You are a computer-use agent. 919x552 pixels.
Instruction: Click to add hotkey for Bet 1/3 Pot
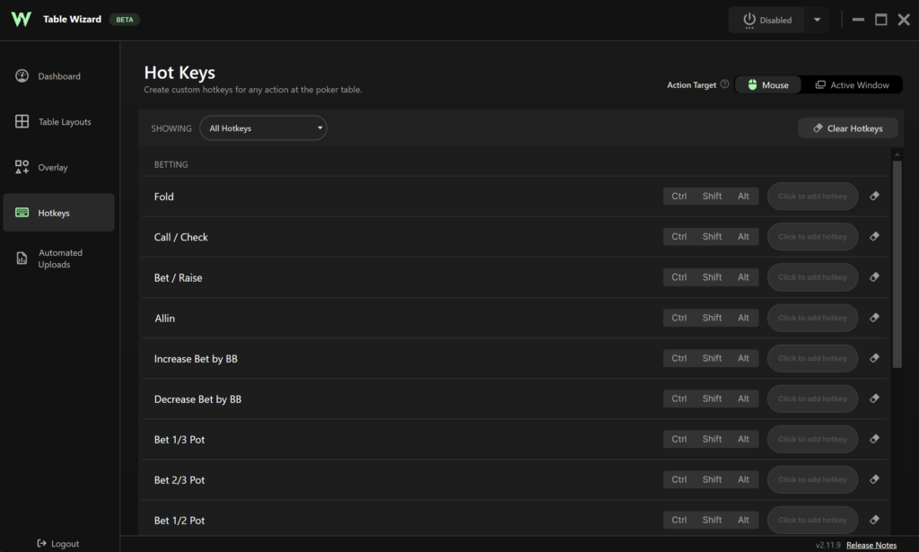pos(812,439)
